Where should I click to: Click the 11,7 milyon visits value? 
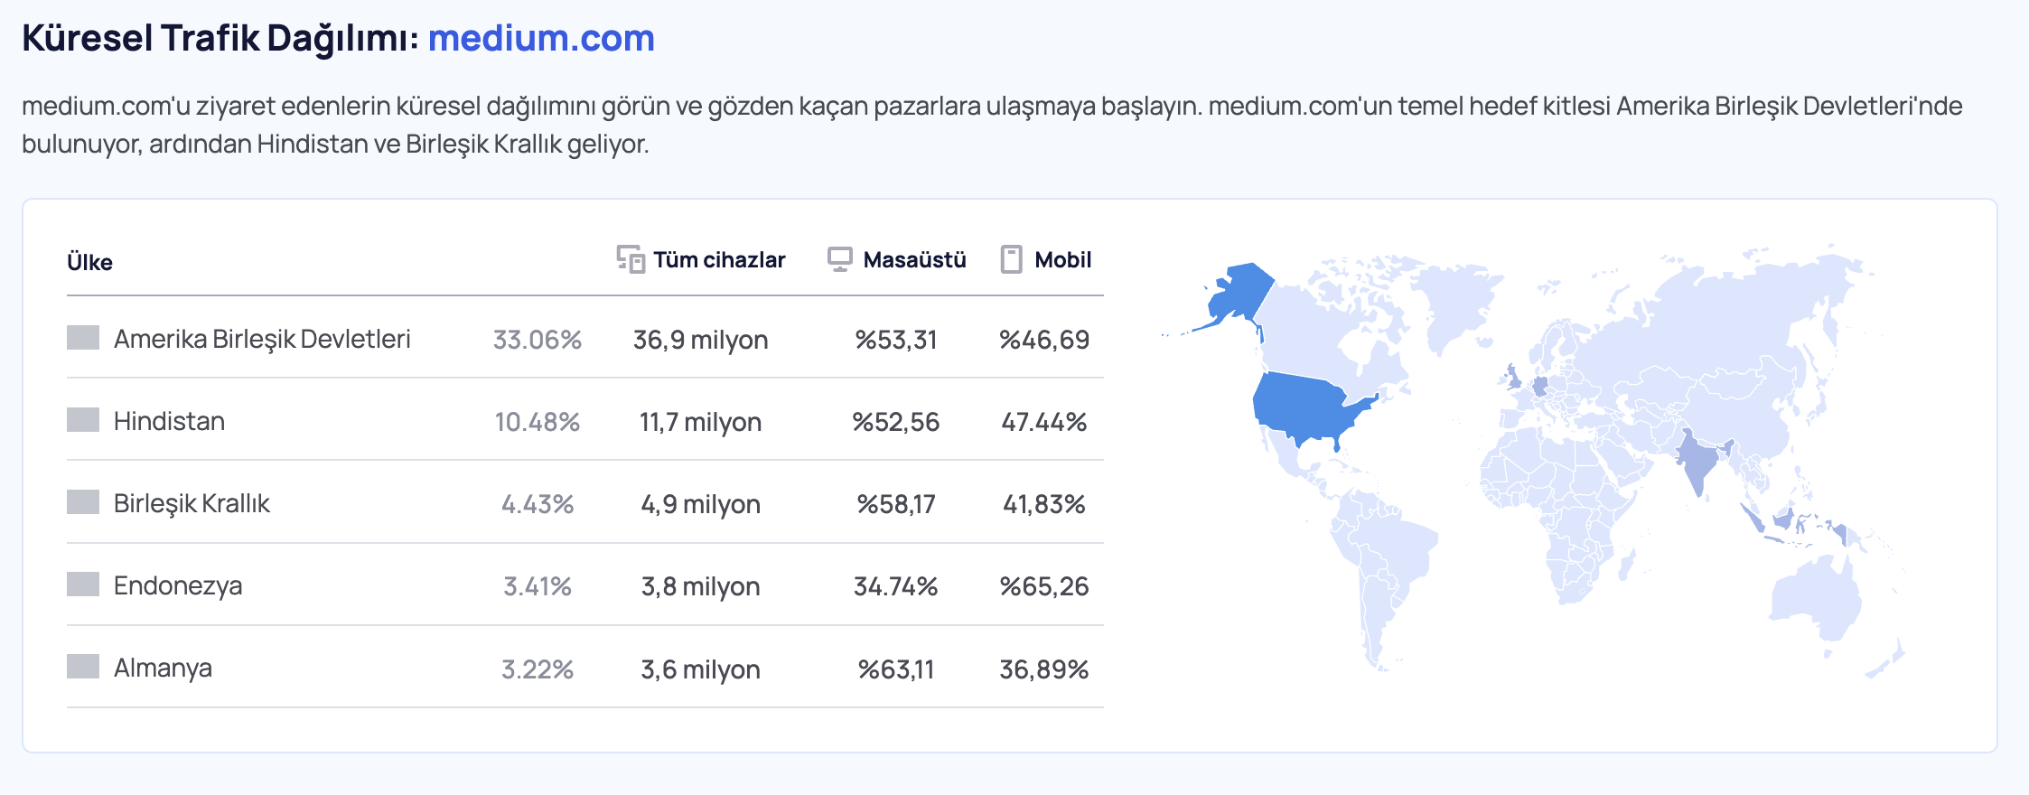(701, 422)
